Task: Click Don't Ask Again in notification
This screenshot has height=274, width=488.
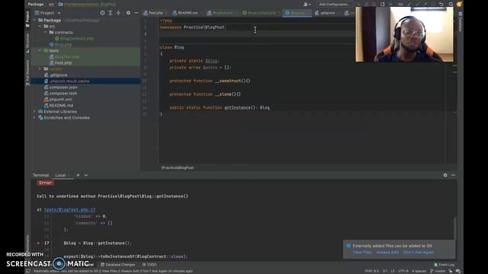Action: tap(419, 252)
